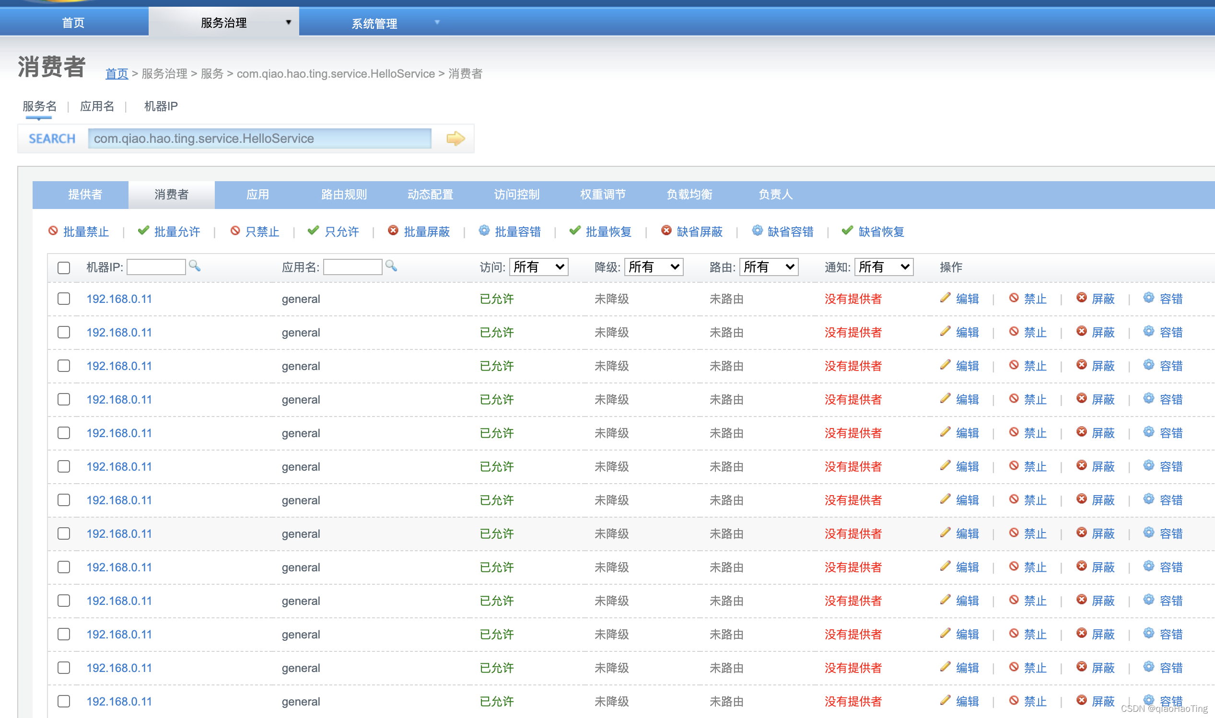Click the 屏蔽 red cross icon in first row
Screen dimensions: 1215x718
pyautogui.click(x=1082, y=298)
